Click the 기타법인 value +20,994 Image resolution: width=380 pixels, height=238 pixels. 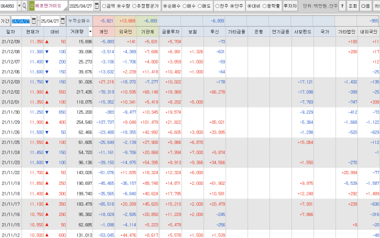point(349,172)
